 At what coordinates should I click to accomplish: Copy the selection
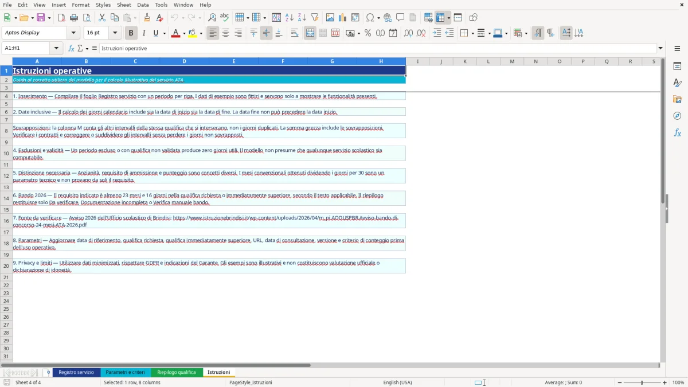115,18
